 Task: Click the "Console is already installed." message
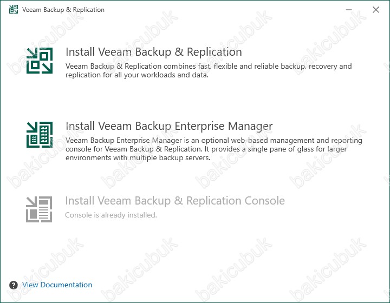click(x=111, y=215)
